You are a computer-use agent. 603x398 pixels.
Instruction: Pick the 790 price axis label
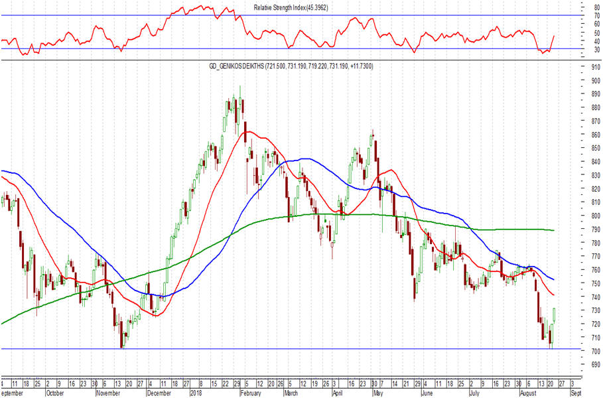click(x=596, y=230)
